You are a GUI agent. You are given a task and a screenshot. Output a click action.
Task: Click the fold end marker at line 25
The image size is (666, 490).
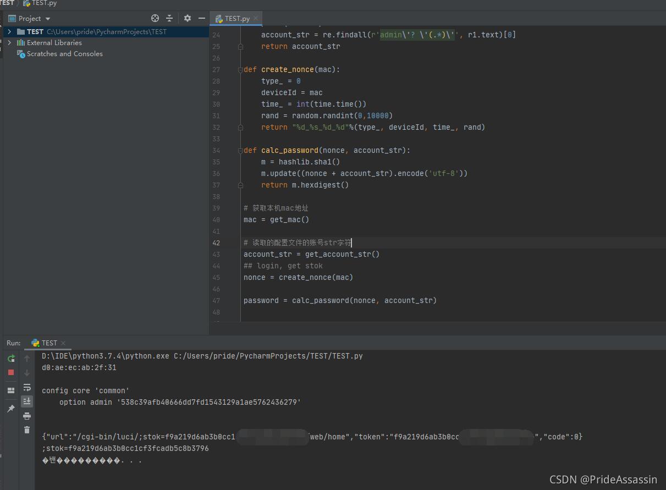tap(240, 47)
